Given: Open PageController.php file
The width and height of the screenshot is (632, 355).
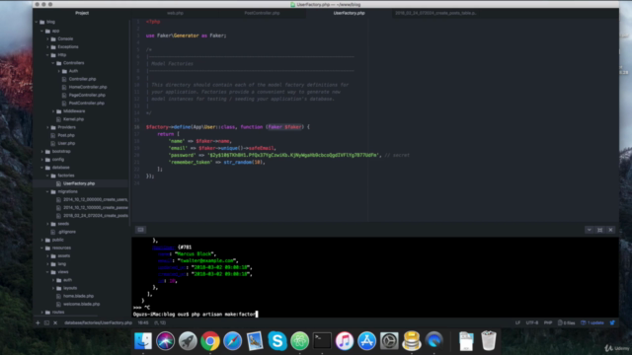Looking at the screenshot, I should [x=87, y=95].
